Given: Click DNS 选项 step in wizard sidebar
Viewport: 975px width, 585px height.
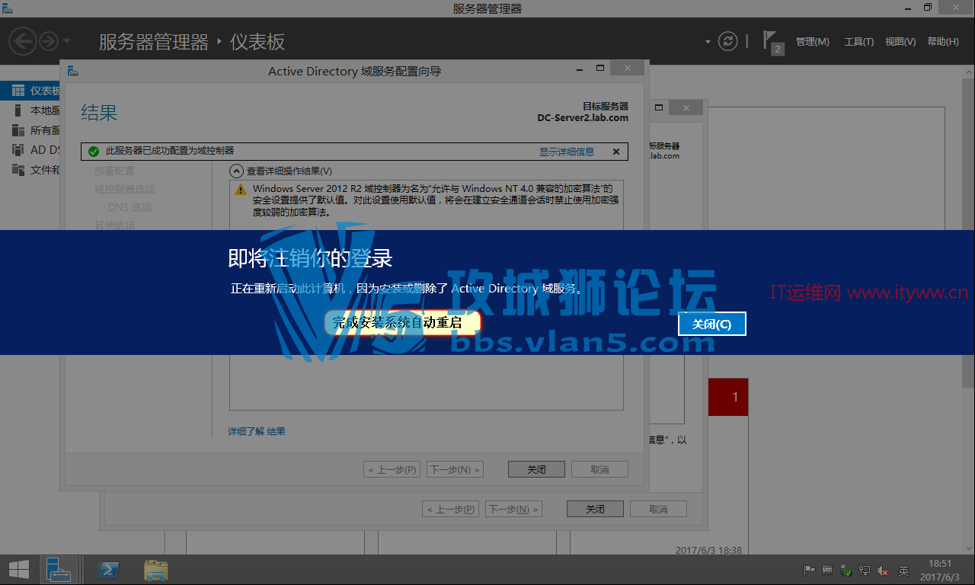Looking at the screenshot, I should click(x=129, y=207).
